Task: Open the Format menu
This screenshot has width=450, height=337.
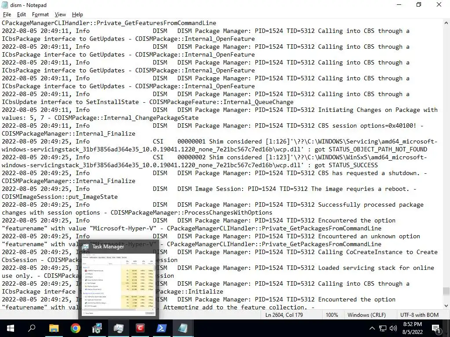Action: (x=40, y=14)
